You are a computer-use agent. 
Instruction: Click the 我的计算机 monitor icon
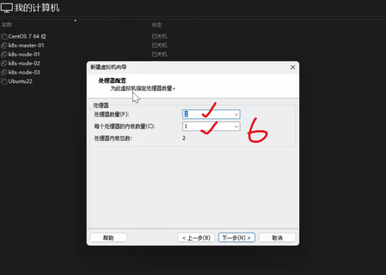point(6,8)
